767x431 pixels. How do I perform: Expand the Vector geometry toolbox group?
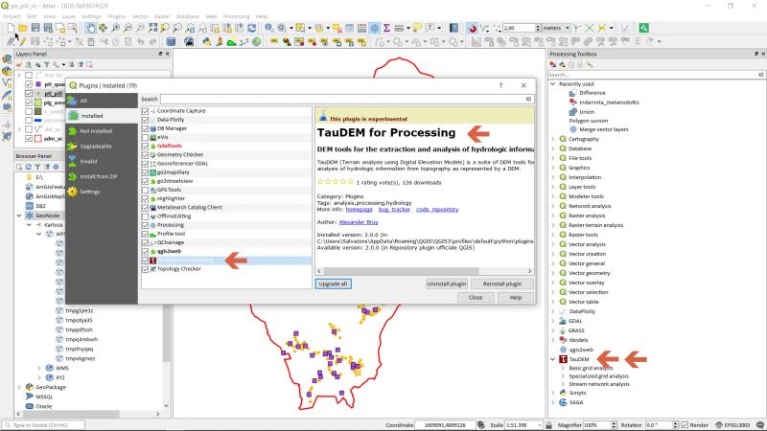tap(553, 273)
